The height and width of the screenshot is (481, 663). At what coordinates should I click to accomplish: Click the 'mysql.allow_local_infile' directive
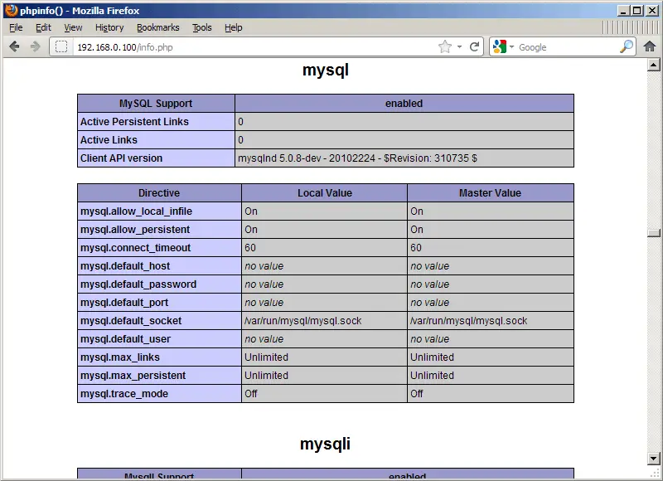pyautogui.click(x=136, y=211)
